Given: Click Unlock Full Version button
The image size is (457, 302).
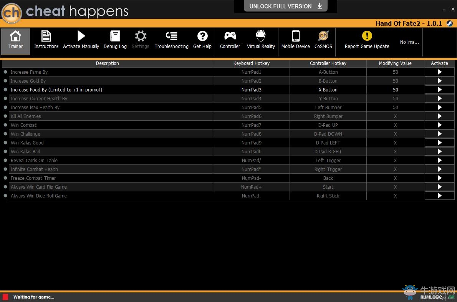Looking at the screenshot, I should [x=286, y=6].
